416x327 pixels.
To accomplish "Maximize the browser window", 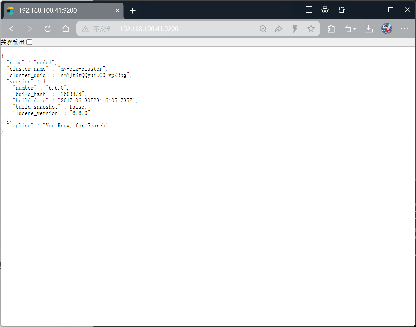I will point(391,10).
